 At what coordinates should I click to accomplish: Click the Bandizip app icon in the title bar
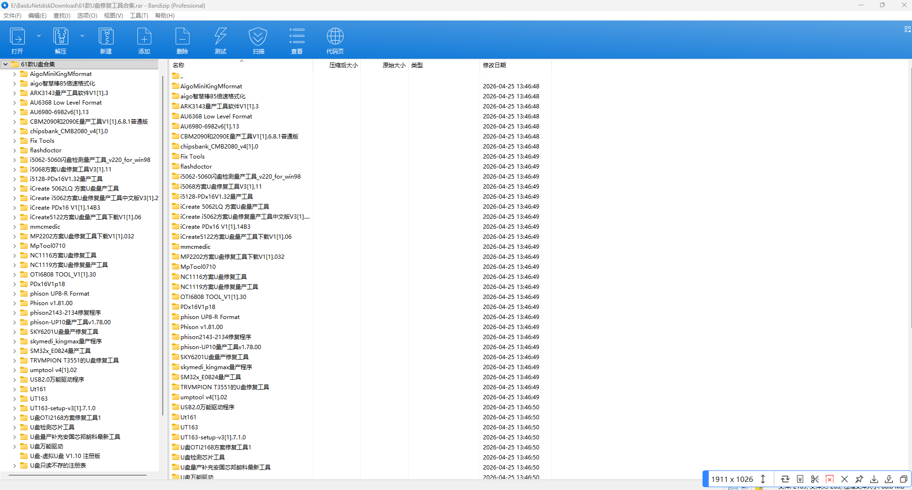pyautogui.click(x=5, y=5)
